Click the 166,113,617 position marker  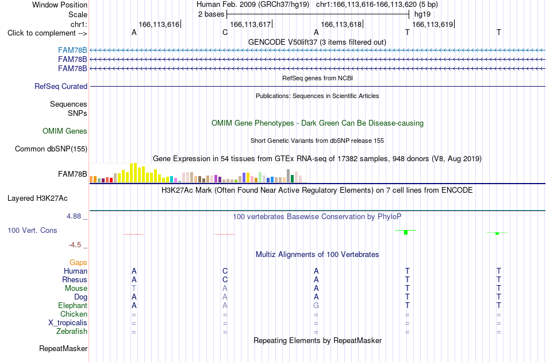(x=251, y=24)
